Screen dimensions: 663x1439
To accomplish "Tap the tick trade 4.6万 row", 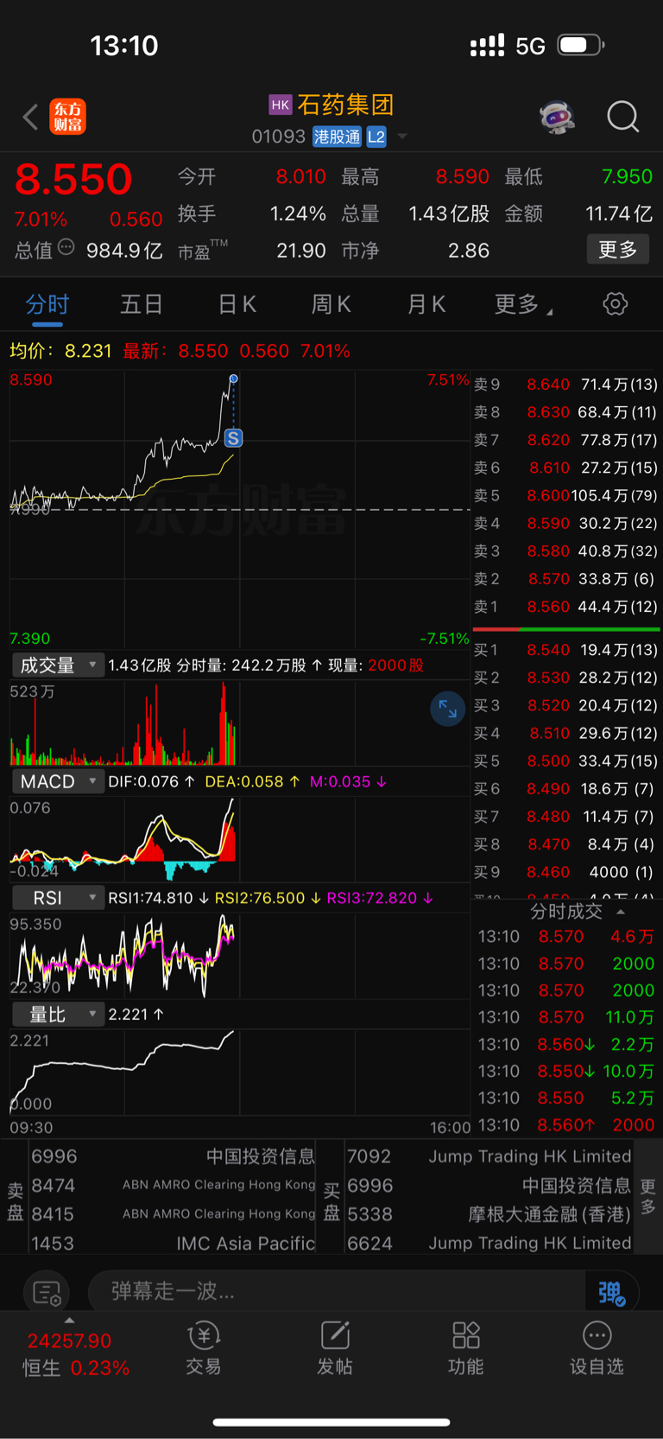I will coord(566,936).
